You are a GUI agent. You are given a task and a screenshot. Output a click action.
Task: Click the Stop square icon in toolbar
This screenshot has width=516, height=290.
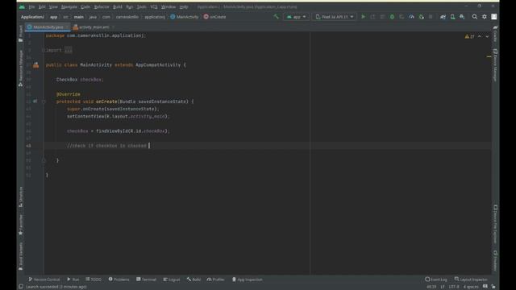click(431, 16)
